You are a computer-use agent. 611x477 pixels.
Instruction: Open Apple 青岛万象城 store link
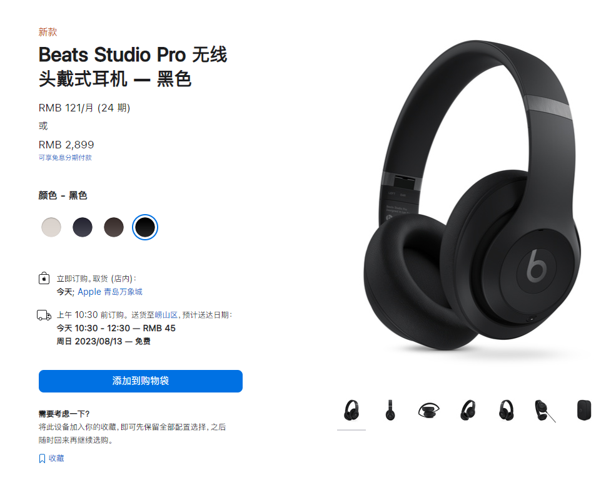point(110,292)
